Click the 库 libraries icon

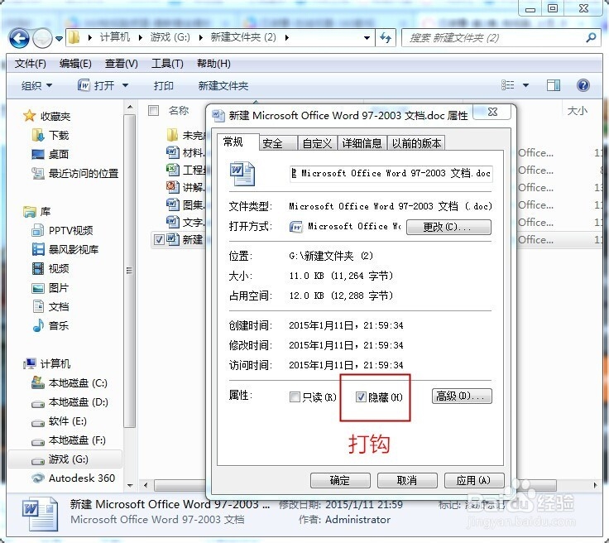point(30,212)
